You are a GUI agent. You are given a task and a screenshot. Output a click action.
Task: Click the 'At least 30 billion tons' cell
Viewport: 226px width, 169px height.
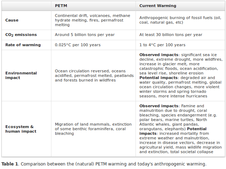pos(171,35)
